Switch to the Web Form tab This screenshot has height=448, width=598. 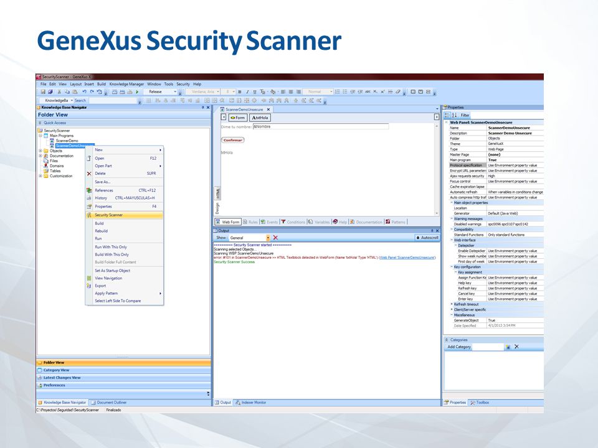(x=228, y=222)
